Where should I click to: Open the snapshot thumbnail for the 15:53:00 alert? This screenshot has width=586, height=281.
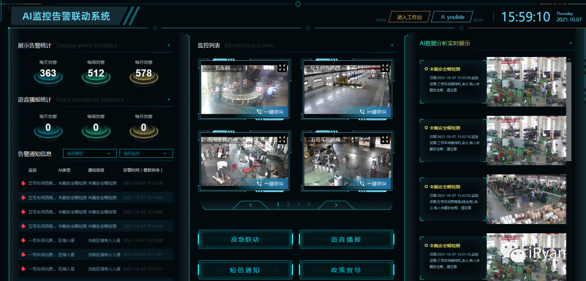[526, 81]
